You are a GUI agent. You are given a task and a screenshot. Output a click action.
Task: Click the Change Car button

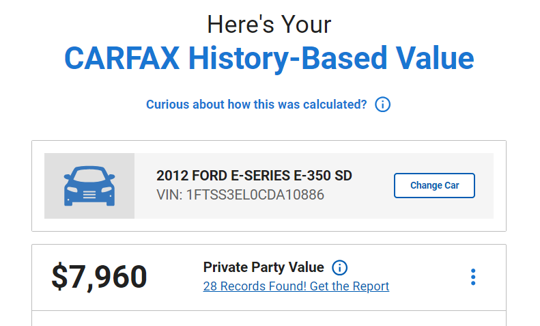point(434,185)
